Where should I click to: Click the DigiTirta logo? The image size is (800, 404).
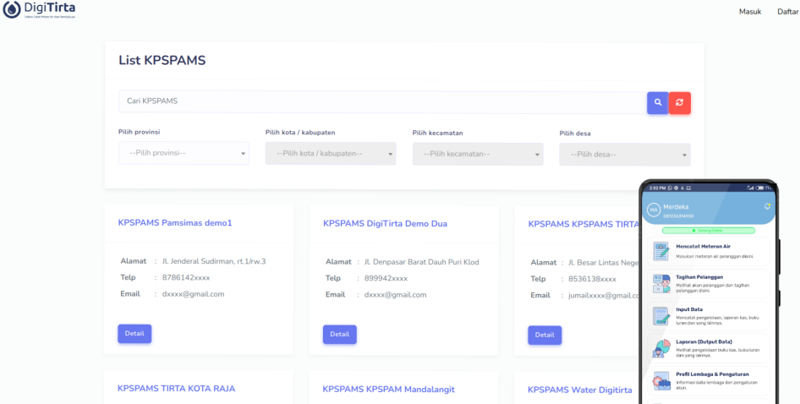tap(40, 11)
